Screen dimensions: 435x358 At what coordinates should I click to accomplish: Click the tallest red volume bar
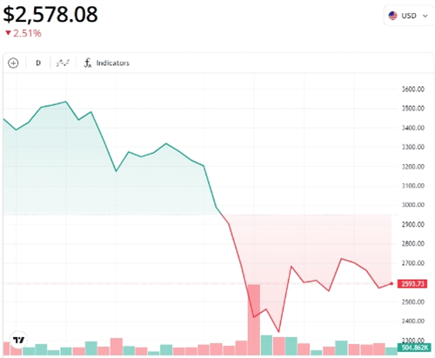[x=254, y=320]
